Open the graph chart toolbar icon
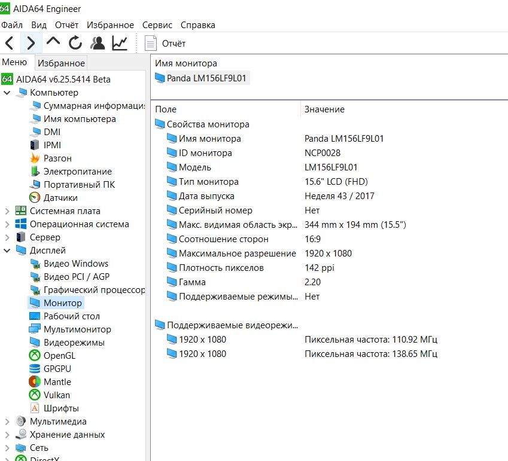Image resolution: width=508 pixels, height=461 pixels. pyautogui.click(x=120, y=42)
